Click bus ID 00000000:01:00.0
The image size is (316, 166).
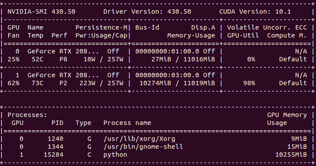point(167,51)
